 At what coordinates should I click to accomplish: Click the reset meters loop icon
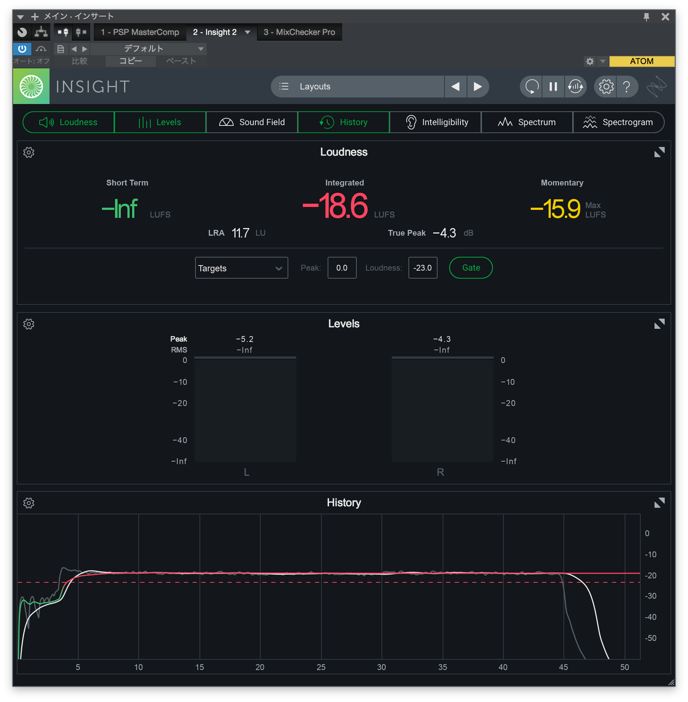[531, 87]
